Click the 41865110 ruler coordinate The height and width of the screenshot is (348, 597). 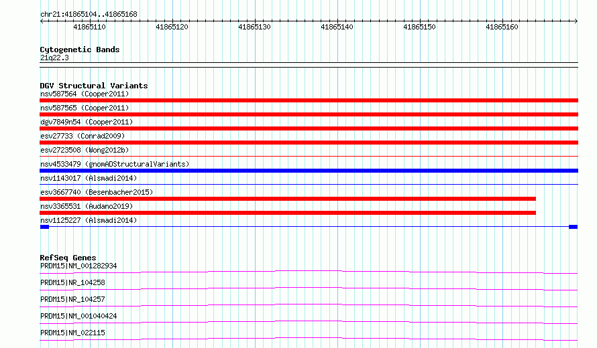pos(89,27)
